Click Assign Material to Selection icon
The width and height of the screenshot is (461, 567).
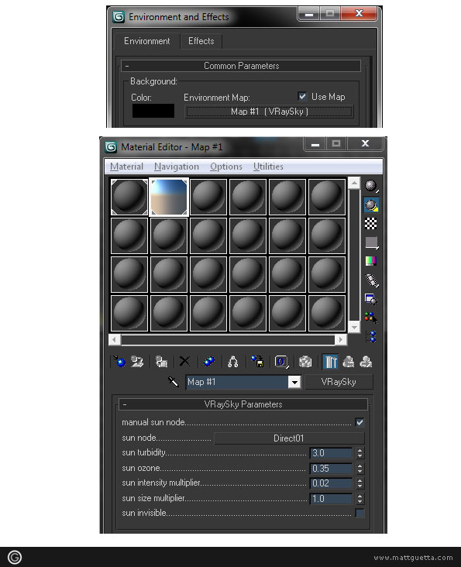coord(161,361)
